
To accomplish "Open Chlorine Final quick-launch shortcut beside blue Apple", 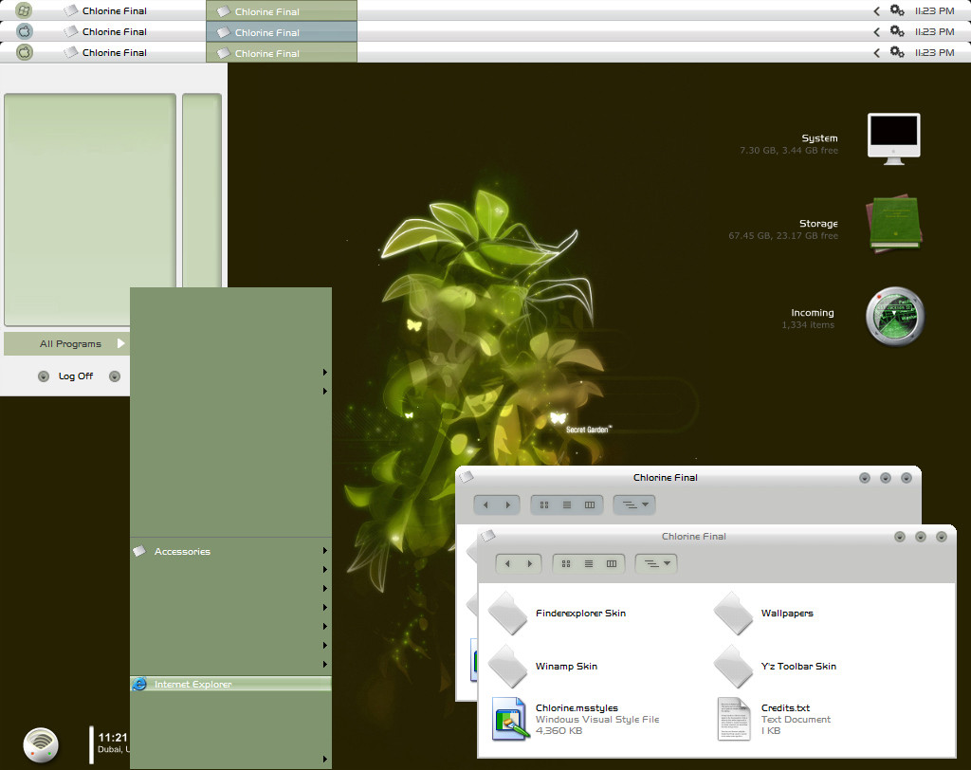I will click(x=105, y=31).
